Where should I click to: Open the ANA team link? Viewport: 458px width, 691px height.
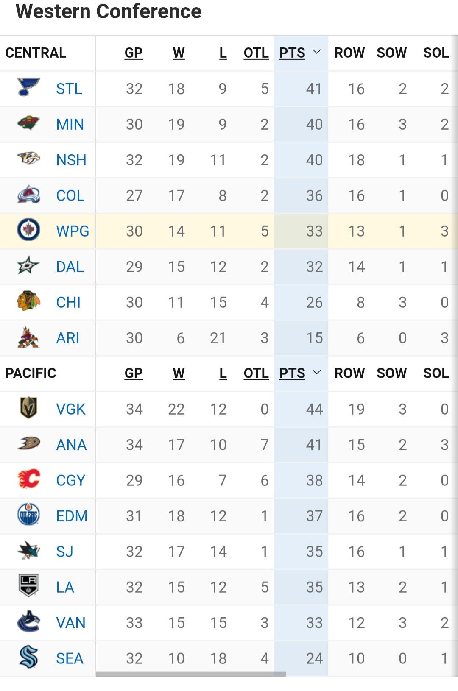click(71, 445)
